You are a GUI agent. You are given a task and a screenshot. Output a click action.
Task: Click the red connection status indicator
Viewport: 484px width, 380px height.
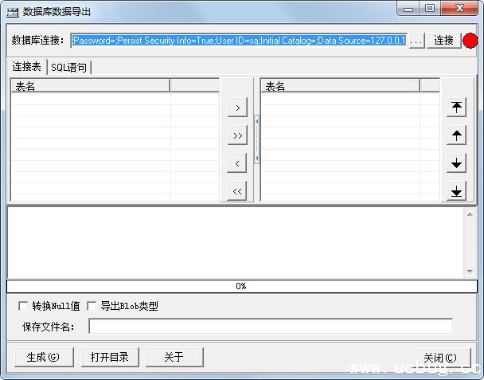(x=470, y=41)
